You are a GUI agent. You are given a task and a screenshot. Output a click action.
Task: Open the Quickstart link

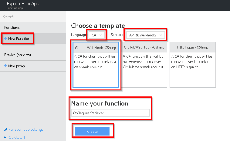pos(17,137)
